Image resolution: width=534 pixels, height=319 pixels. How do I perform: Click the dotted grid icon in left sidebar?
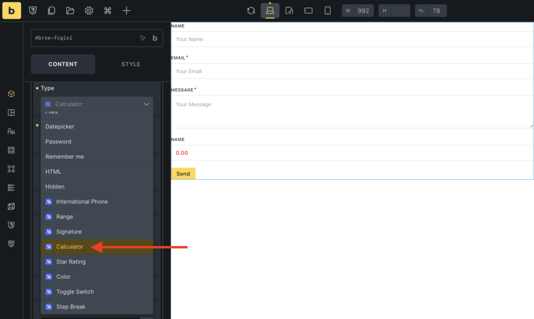11,187
